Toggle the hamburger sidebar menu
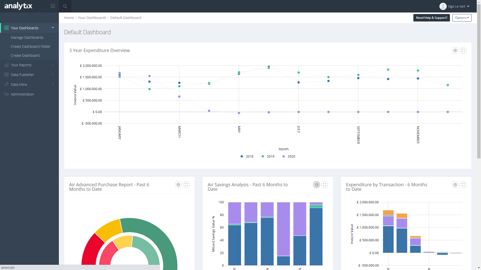 pos(53,6)
